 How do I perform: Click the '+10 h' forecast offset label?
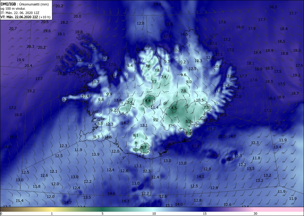(45, 17)
